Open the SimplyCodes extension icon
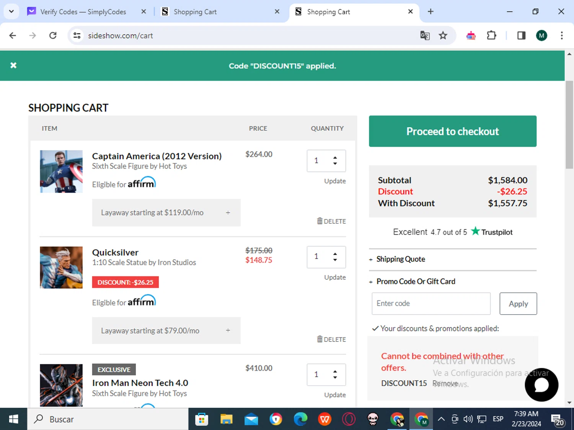 [471, 36]
